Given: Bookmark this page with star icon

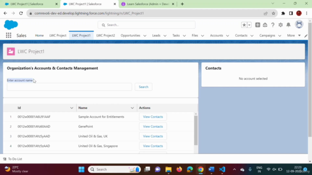Looking at the screenshot, I should click(x=273, y=13).
